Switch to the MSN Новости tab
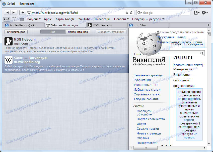213x152 pixels. [107, 25]
